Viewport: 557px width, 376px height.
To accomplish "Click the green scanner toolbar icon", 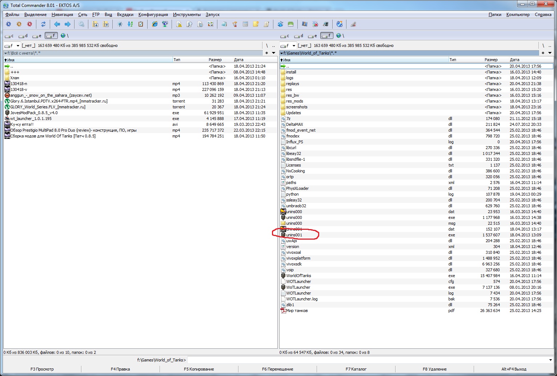I will pyautogui.click(x=290, y=24).
